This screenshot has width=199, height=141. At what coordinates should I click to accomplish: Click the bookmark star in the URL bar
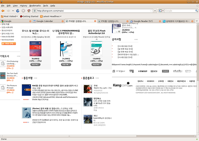coord(151,11)
